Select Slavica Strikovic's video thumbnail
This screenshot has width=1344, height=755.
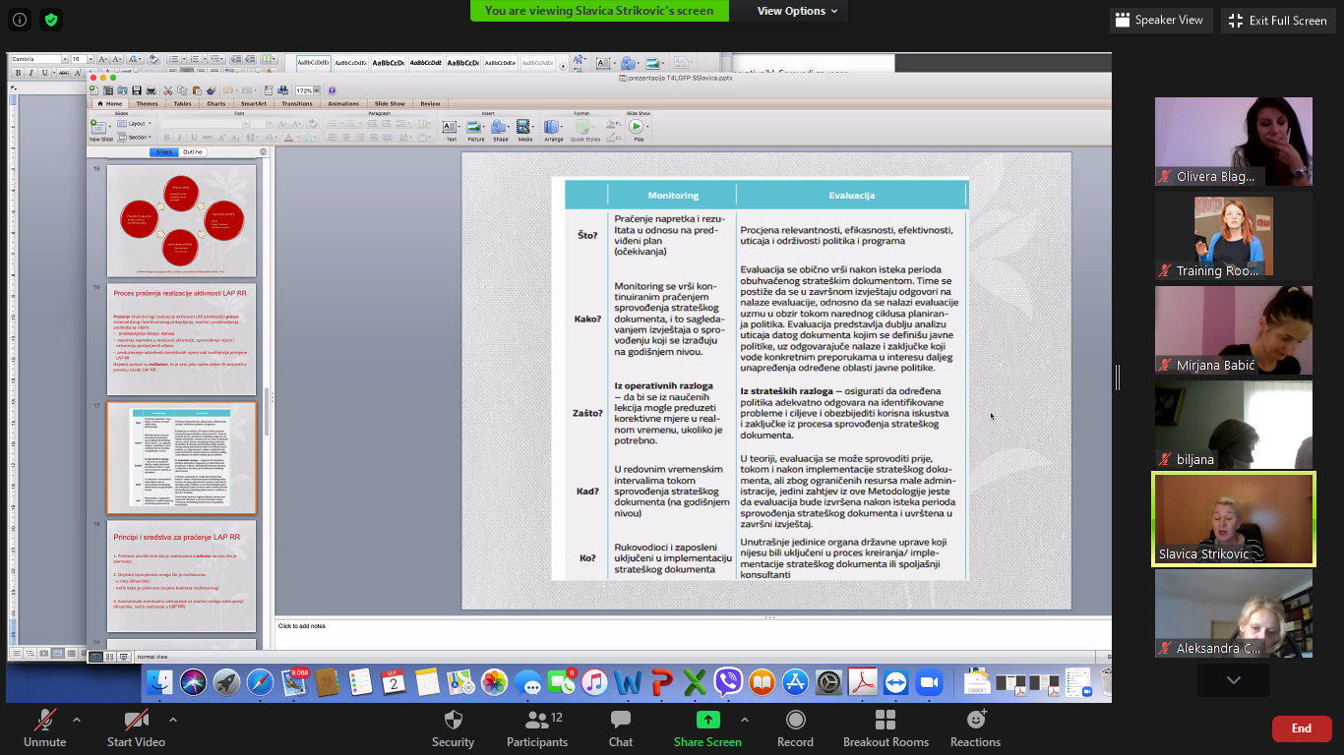pyautogui.click(x=1233, y=519)
